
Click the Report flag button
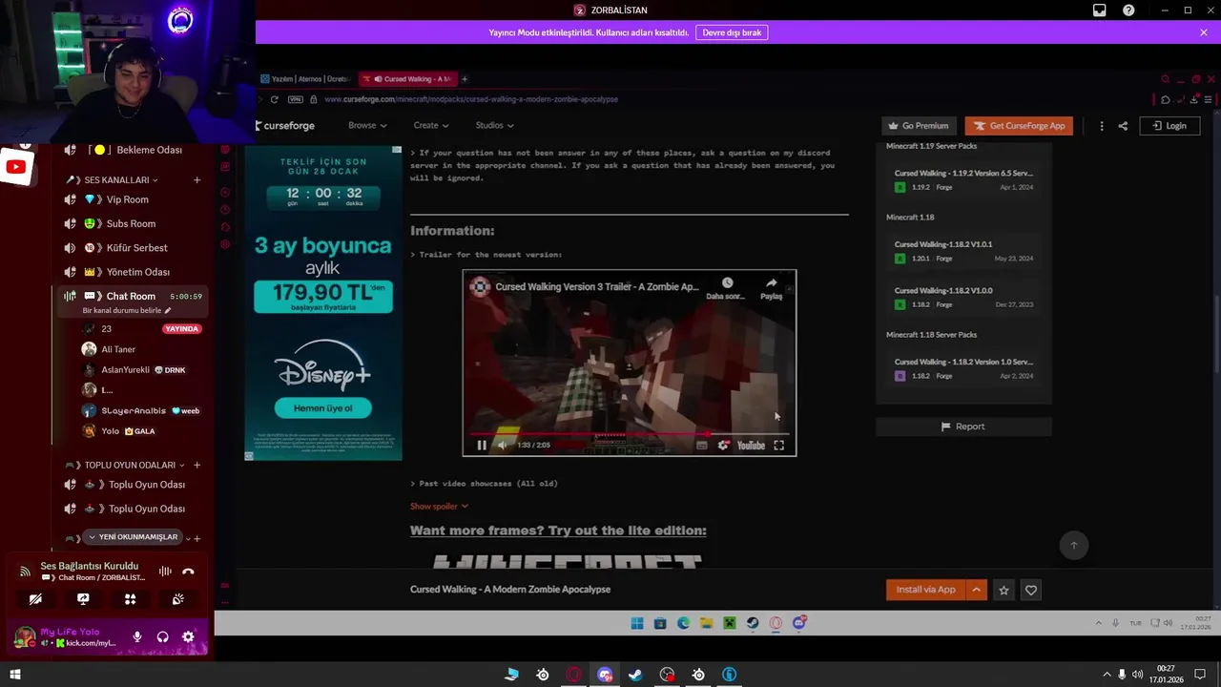coord(963,427)
